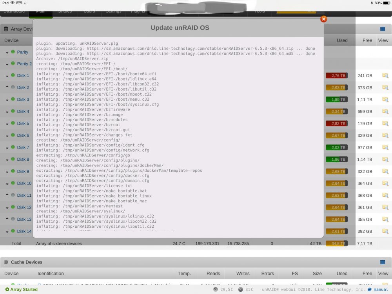Click Disk 5 free space 179 GB
The image size is (392, 294).
[x=365, y=123]
